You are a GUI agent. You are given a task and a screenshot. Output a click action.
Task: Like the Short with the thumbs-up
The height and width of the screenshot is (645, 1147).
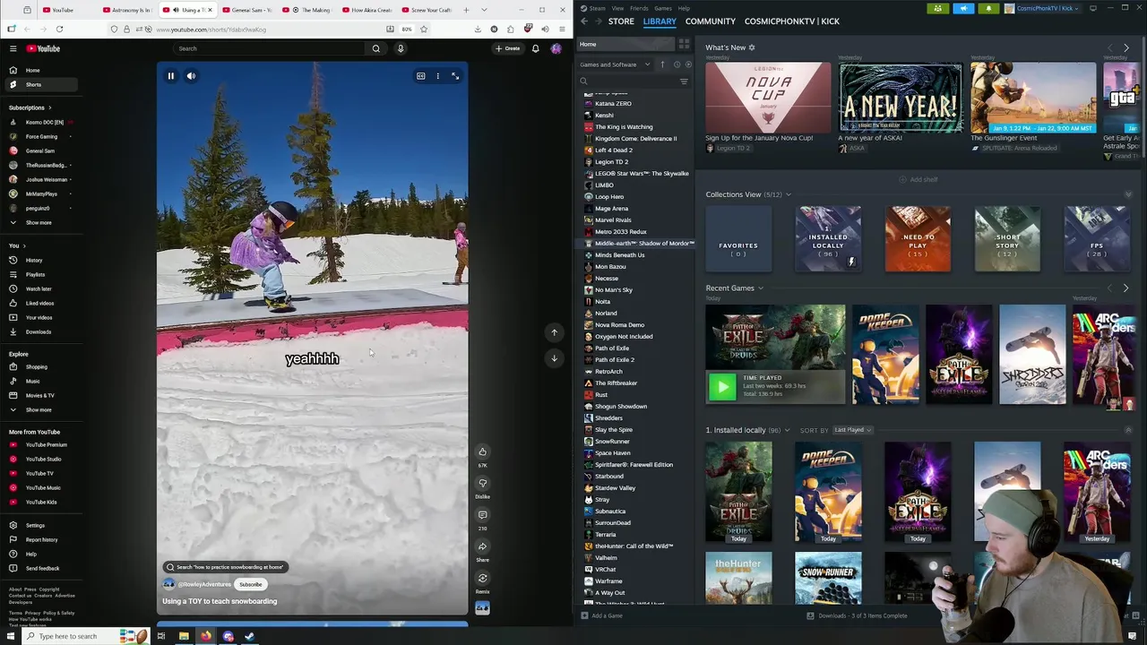click(x=482, y=451)
